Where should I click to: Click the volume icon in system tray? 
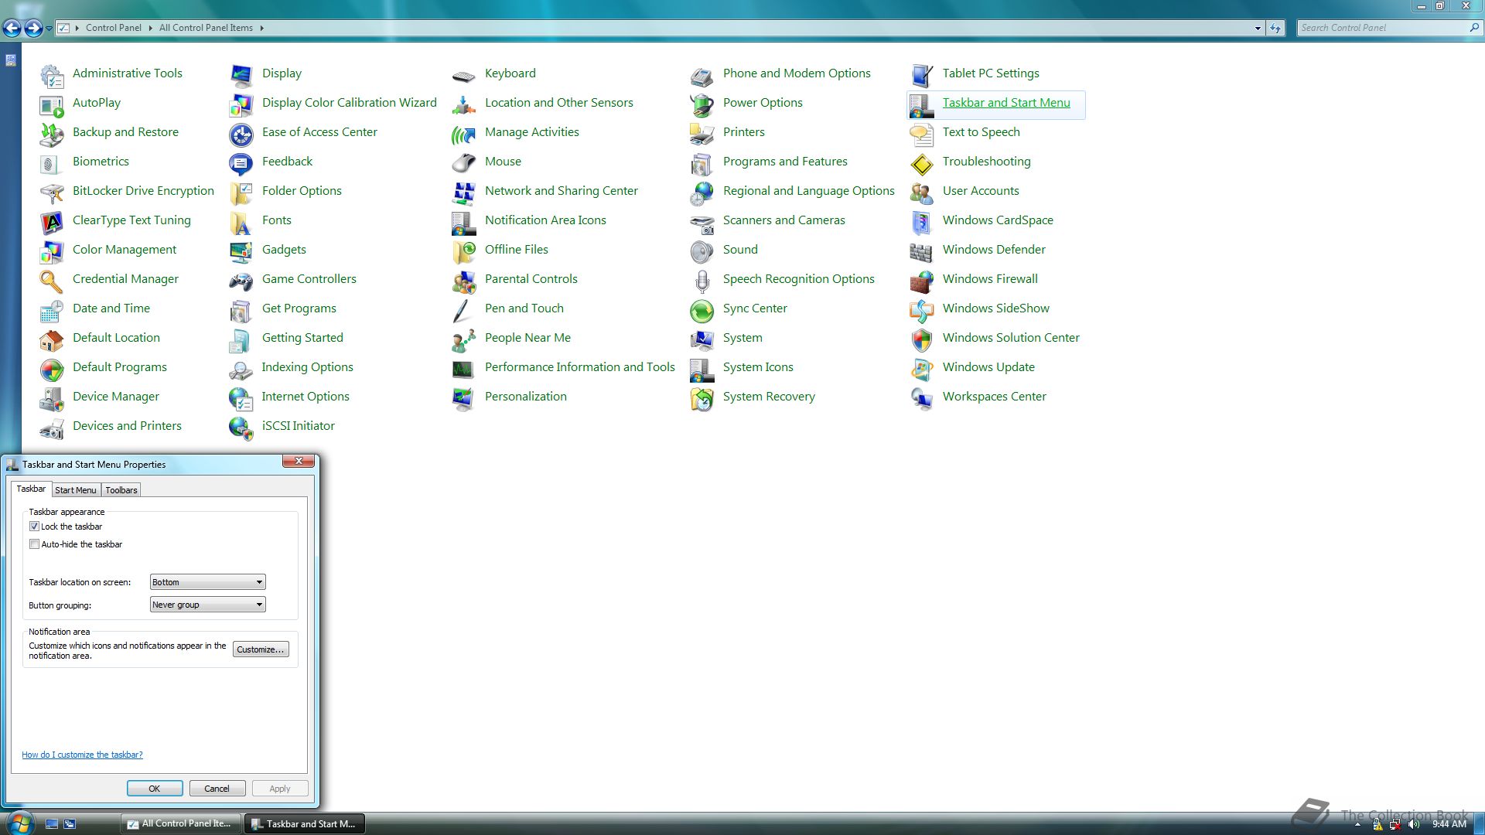(x=1415, y=824)
